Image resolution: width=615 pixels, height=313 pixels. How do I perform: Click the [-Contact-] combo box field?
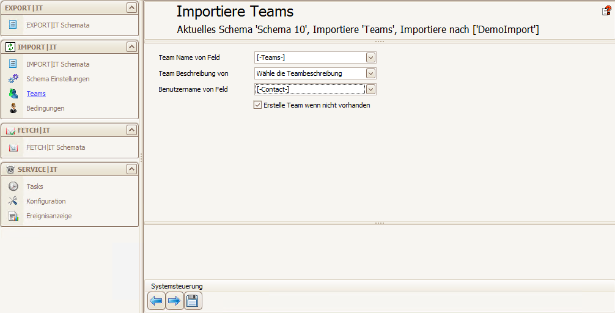click(310, 89)
